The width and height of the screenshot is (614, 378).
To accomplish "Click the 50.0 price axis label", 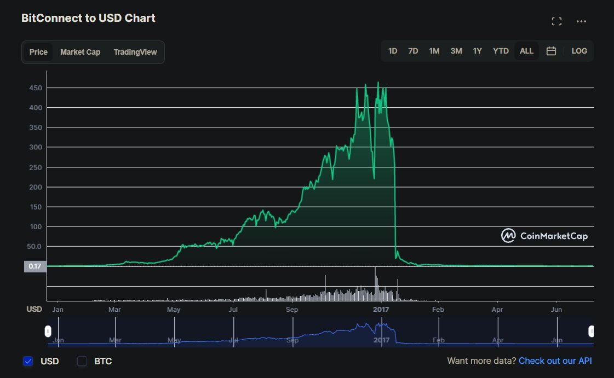I will [x=34, y=247].
